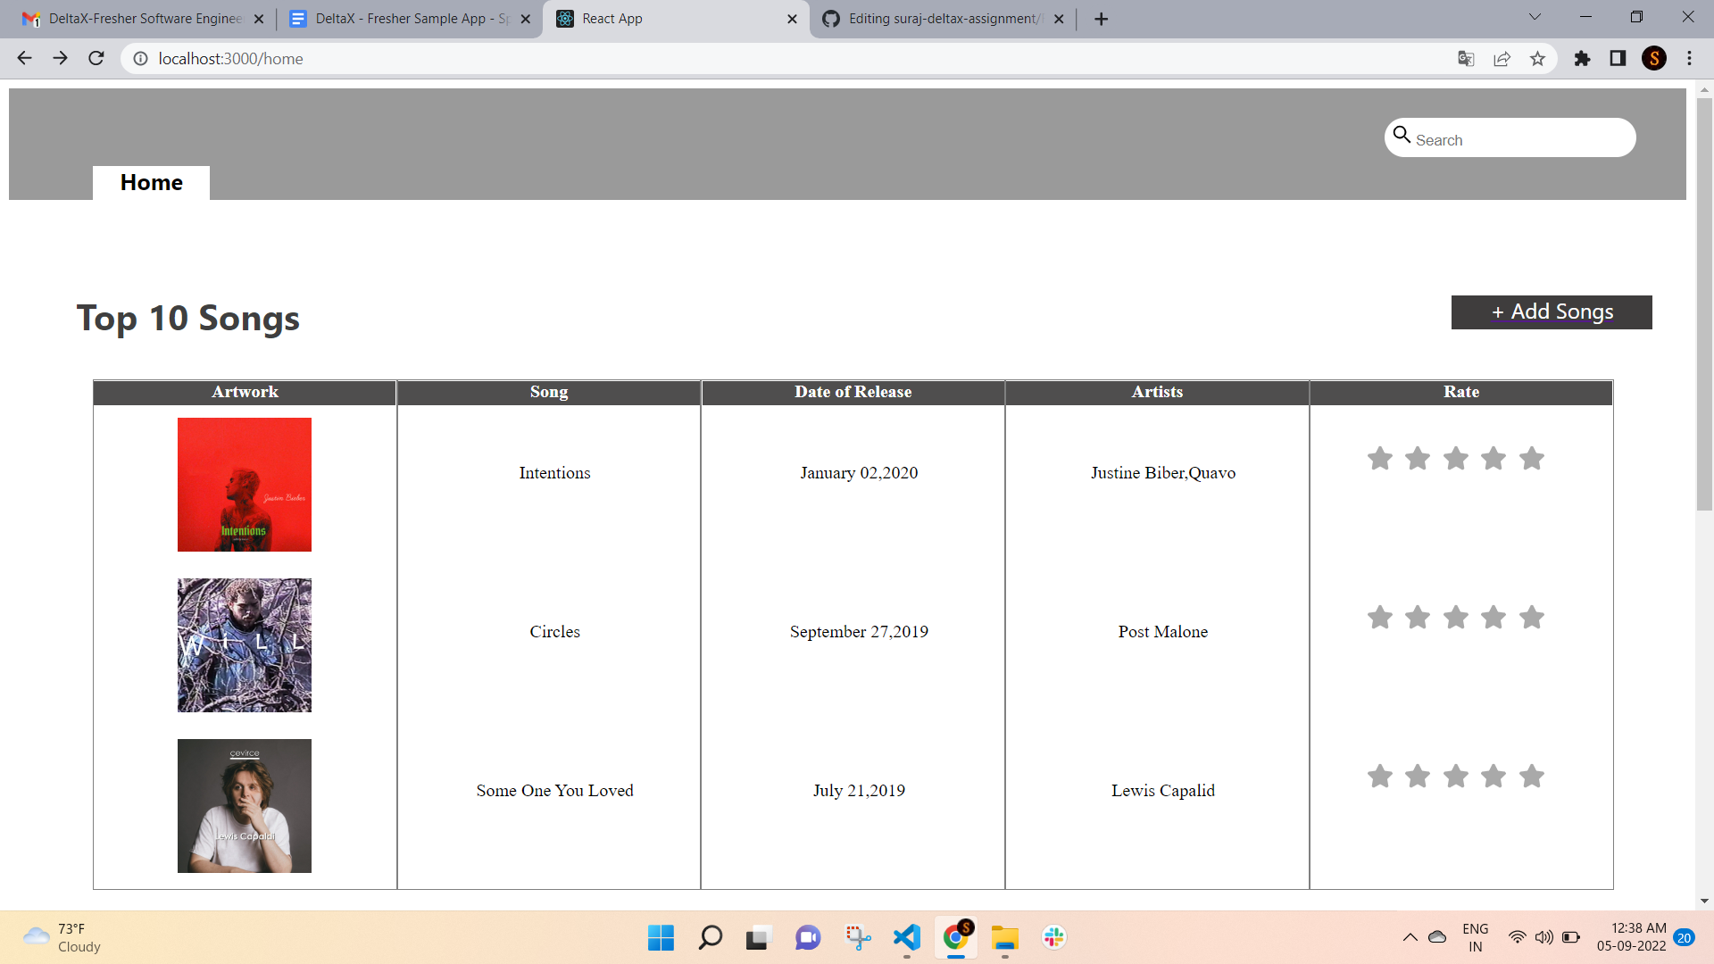
Task: Switch to the GitHub editing tab
Action: tap(937, 18)
